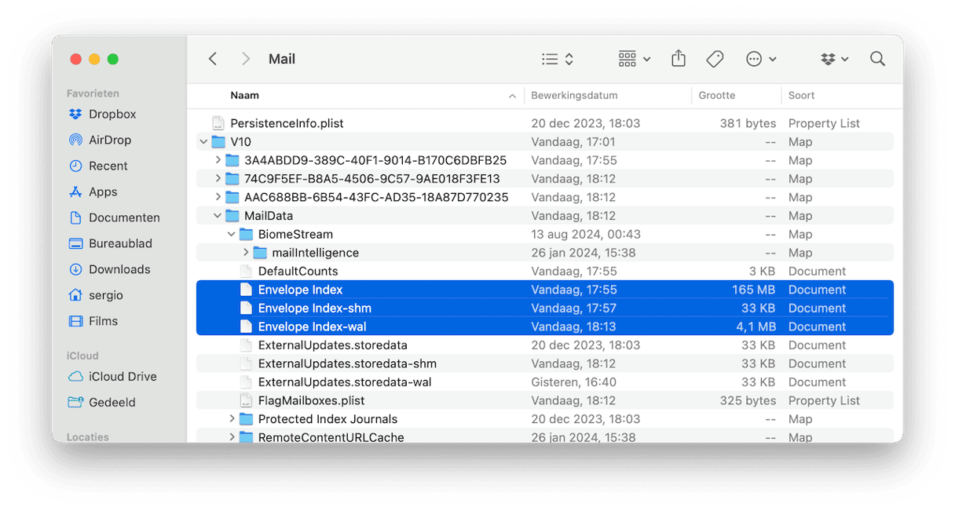Go forward with the right chevron button

pos(246,59)
